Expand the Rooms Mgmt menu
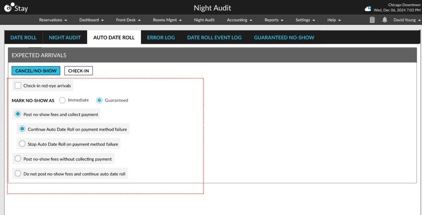 (167, 20)
